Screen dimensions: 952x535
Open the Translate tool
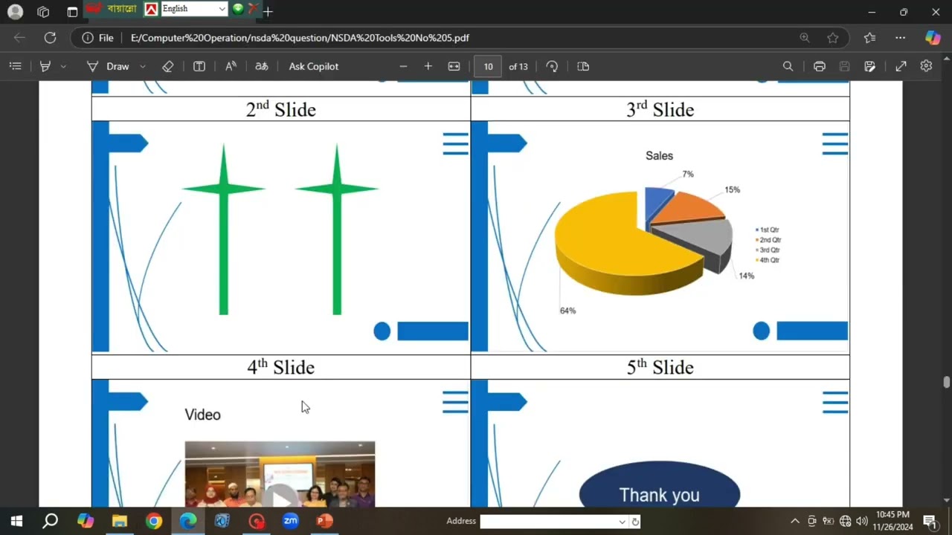pos(262,66)
